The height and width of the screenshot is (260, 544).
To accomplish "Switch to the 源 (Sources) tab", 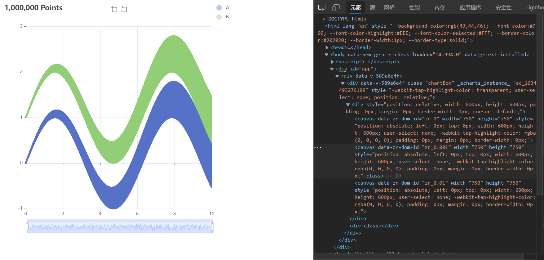I will (x=373, y=7).
